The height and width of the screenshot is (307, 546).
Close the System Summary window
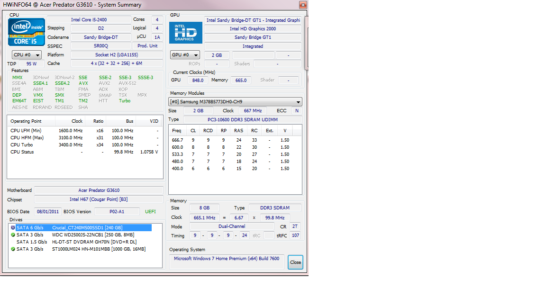point(303,5)
